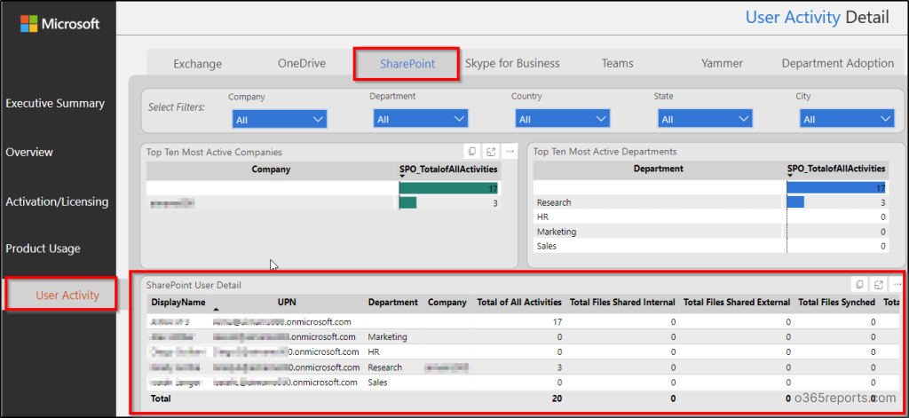Select HR row in Departments table
The width and height of the screenshot is (909, 418).
pyautogui.click(x=709, y=217)
